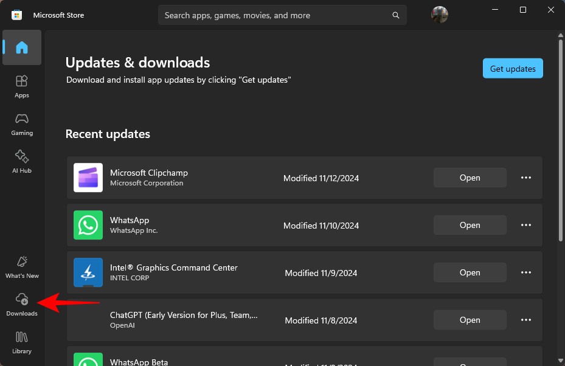Image resolution: width=565 pixels, height=366 pixels.
Task: Click the WhatsApp app icon
Action: click(x=88, y=226)
